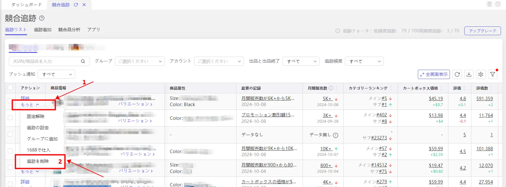Screen dimensions: 506x187
Task: Sort by カテゴリーランキング column arrows
Action: [x=391, y=88]
